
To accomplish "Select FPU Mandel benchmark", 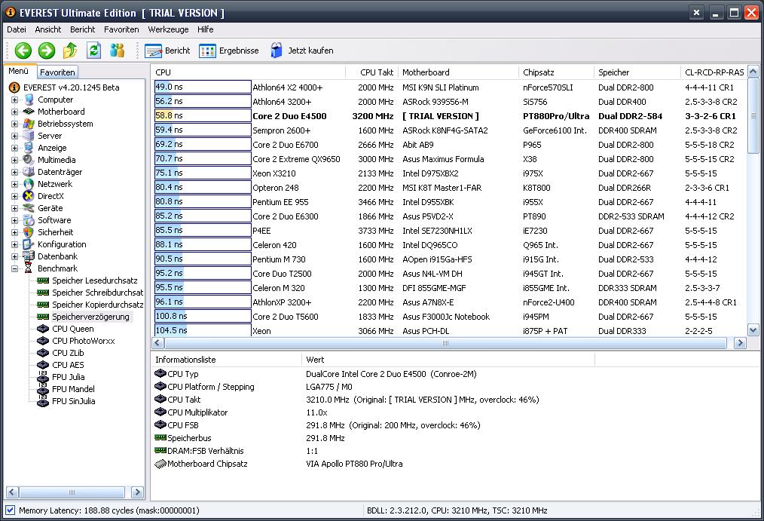I will coord(73,389).
